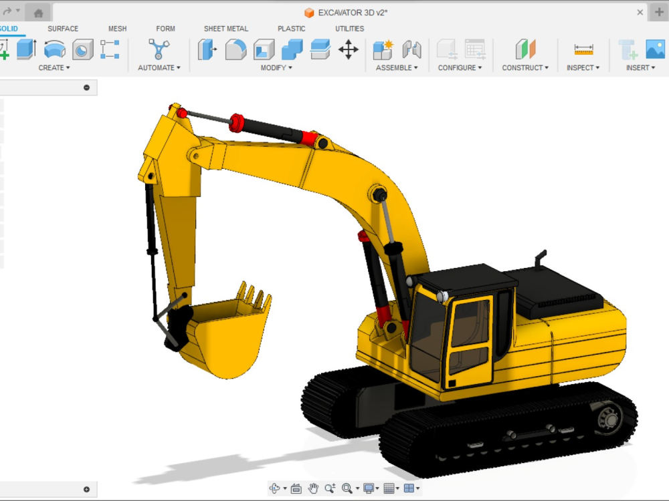
Task: Start a new sketch with Create Sketch
Action: tap(4, 50)
